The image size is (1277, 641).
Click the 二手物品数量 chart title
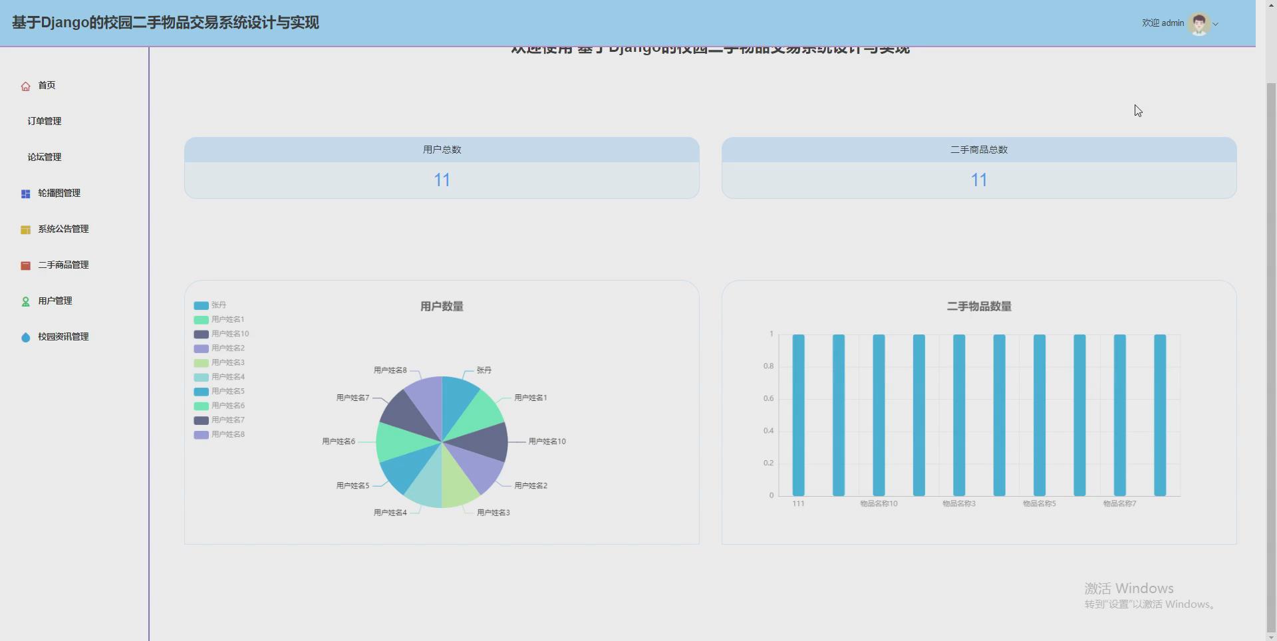(x=979, y=307)
